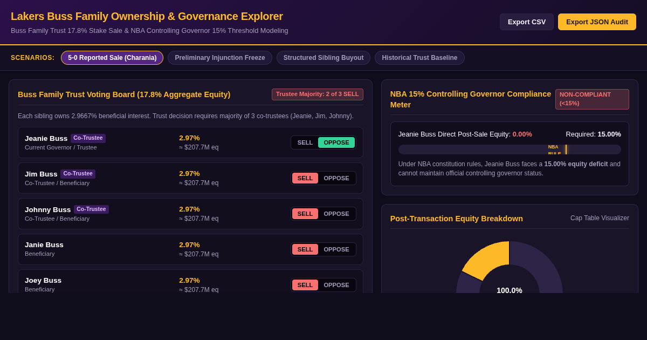
Task: Click the Post-Sale Equity 0.00% value
Action: [522, 134]
